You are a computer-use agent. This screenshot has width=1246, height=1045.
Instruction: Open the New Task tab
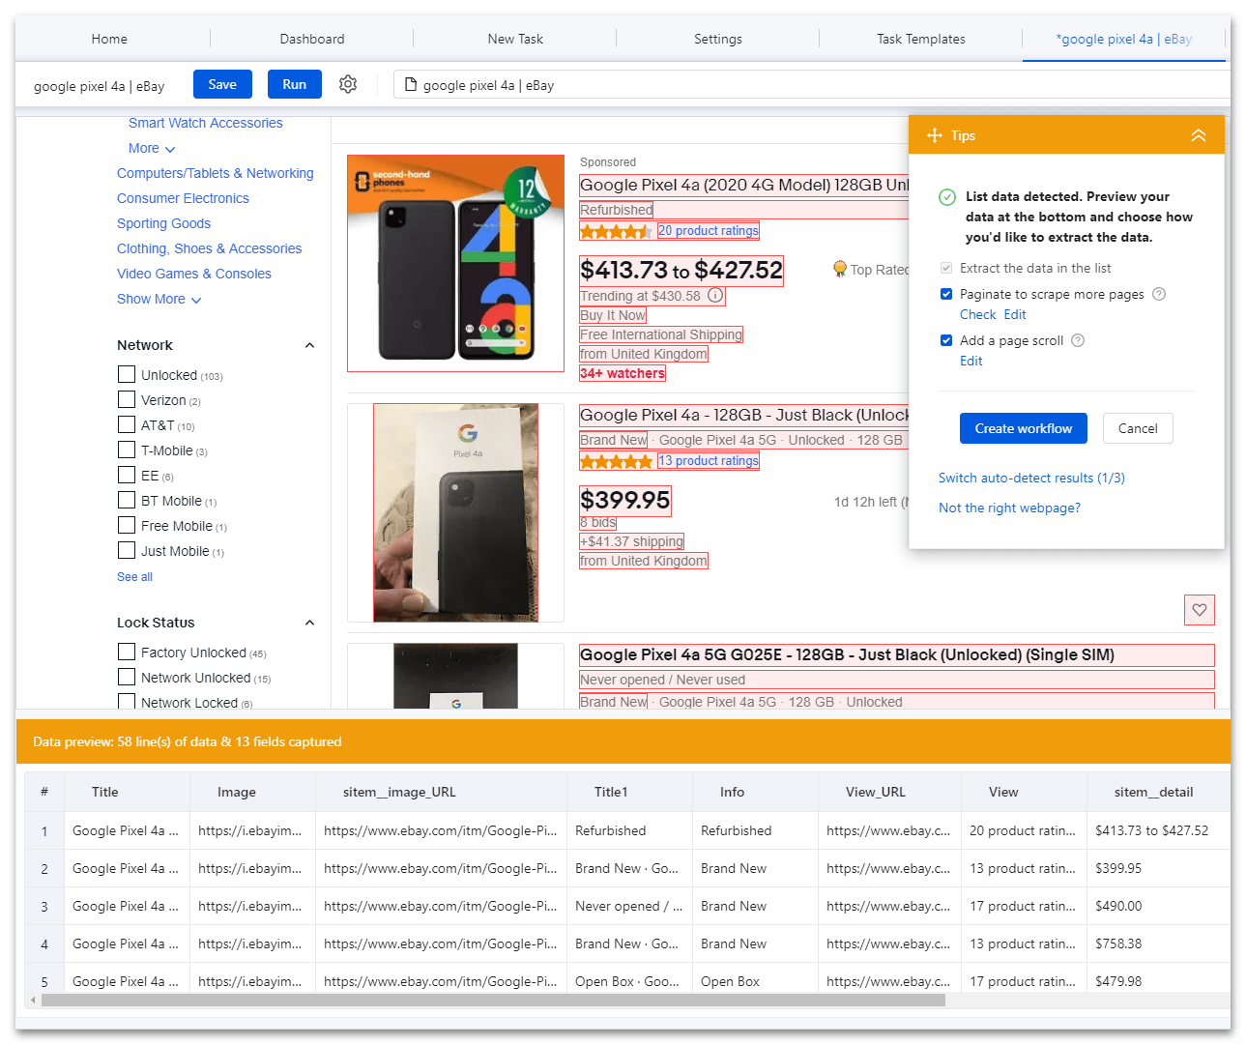click(x=515, y=39)
